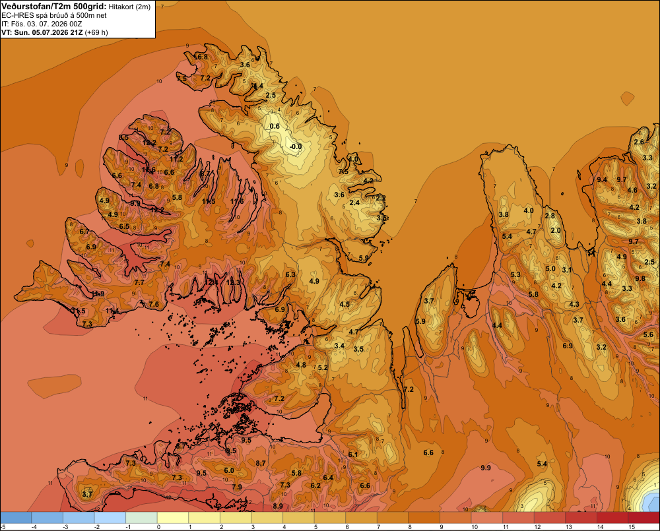This screenshot has width=660, height=531.
Task: Click the Veðurstofan/T2m 500grid title text
Action: (53, 7)
